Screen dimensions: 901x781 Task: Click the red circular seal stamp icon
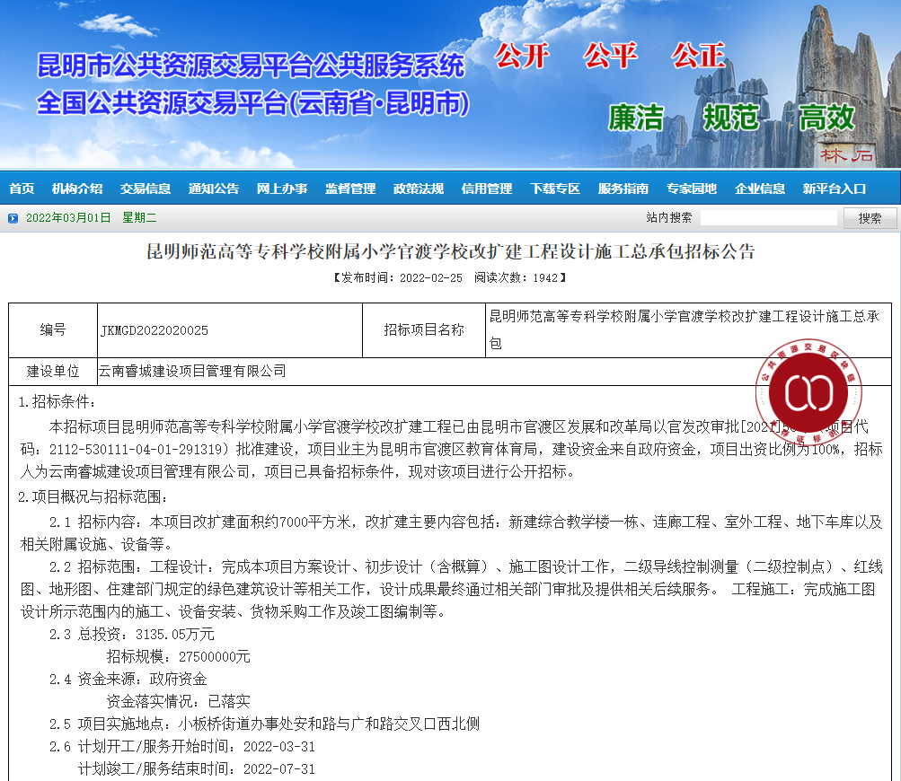coord(808,390)
